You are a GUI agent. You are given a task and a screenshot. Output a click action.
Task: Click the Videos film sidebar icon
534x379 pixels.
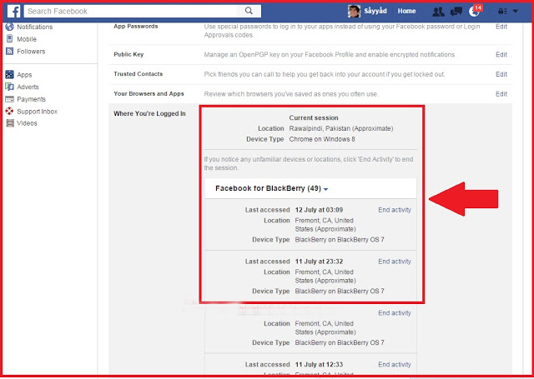(9, 123)
